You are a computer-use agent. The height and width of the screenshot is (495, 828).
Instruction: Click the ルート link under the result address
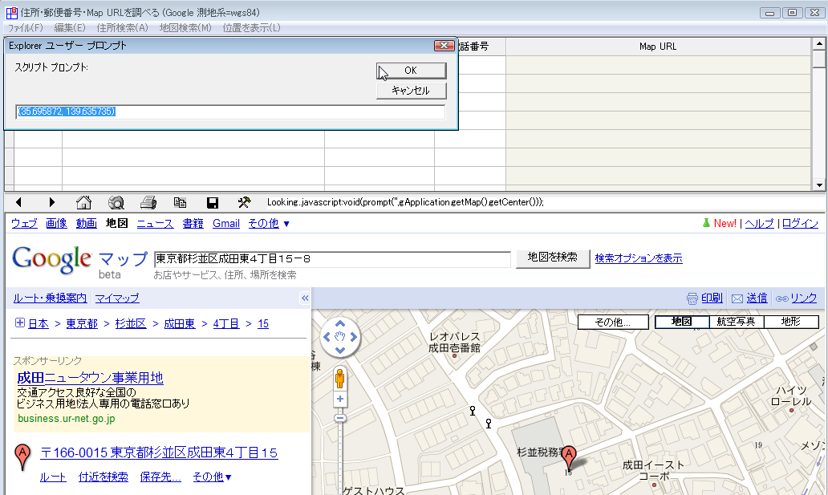pos(53,477)
